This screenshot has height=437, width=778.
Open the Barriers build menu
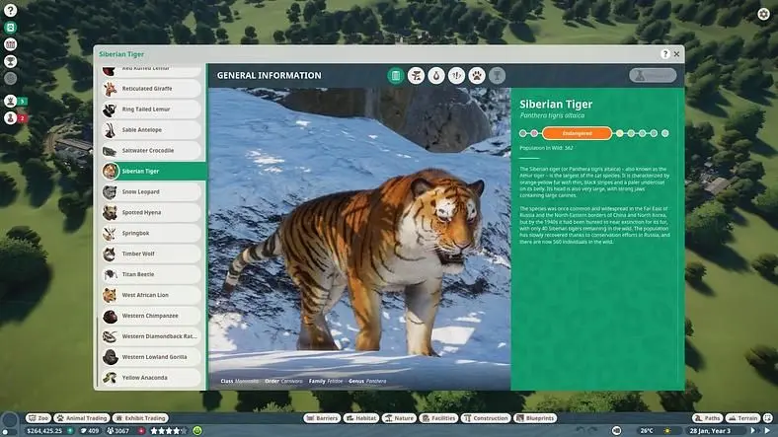[x=322, y=418]
